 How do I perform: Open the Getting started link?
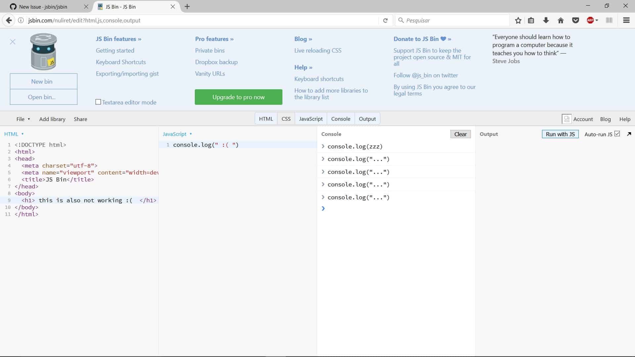[x=115, y=50]
